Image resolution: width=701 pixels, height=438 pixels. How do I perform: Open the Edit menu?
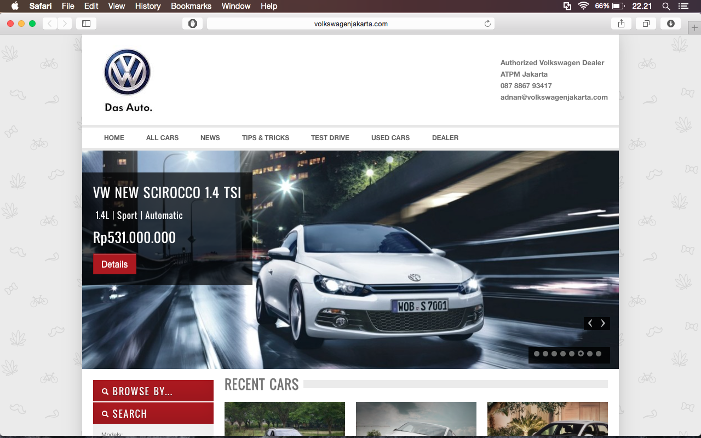point(91,6)
